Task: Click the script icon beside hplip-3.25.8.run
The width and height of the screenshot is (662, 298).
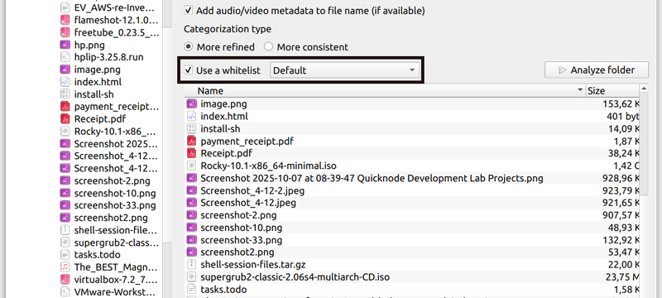Action: 65,56
